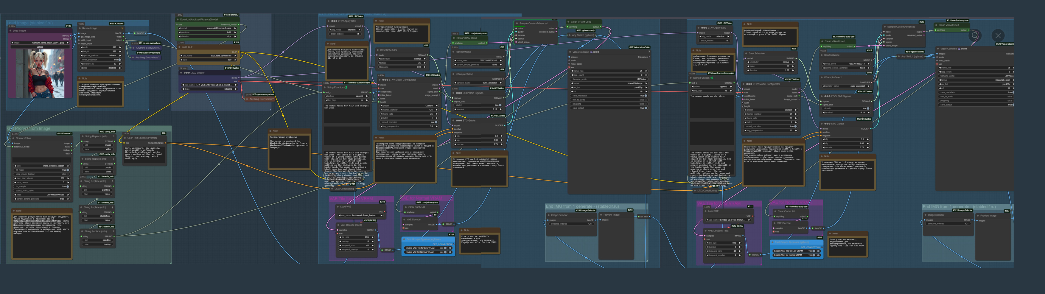Increase the width value in Resize Image
The height and width of the screenshot is (294, 1045).
(x=120, y=47)
